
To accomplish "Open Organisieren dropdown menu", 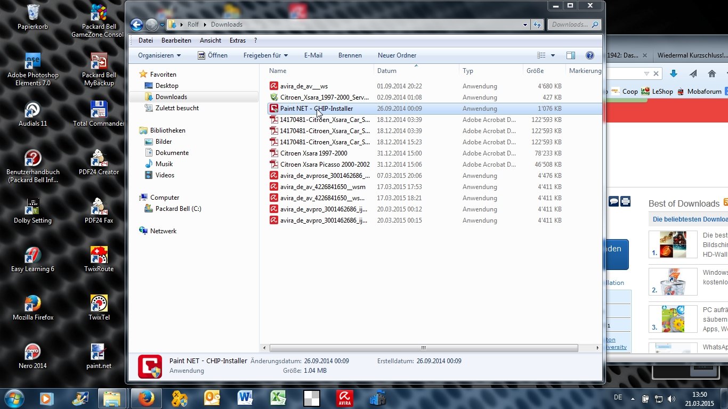I will [x=159, y=55].
